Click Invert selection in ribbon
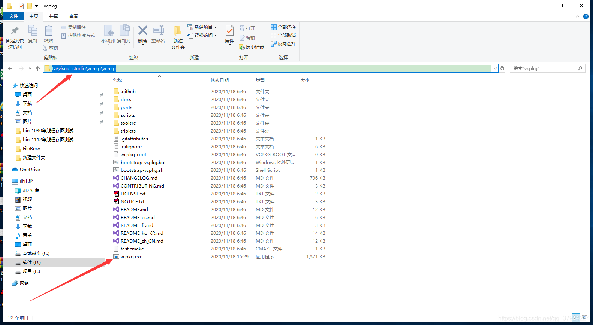Image resolution: width=593 pixels, height=325 pixels. point(283,43)
